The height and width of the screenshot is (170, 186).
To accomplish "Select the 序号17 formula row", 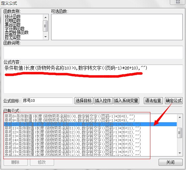I will coord(90,152).
